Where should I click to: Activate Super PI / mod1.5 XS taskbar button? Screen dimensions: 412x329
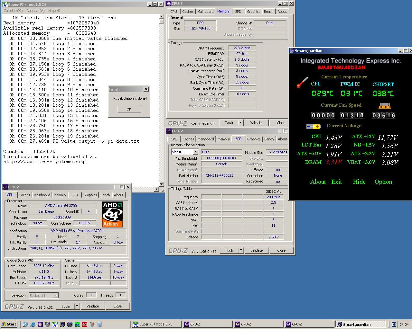157,325
